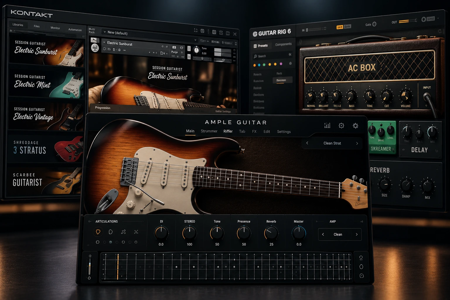Go to previous preset before Clean Strat

pos(307,143)
